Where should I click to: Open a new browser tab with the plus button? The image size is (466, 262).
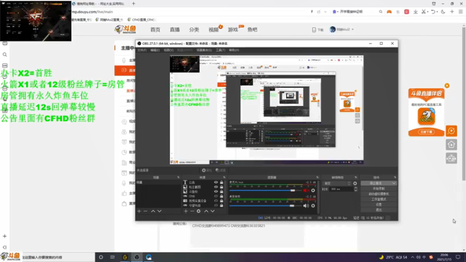tap(133, 3)
